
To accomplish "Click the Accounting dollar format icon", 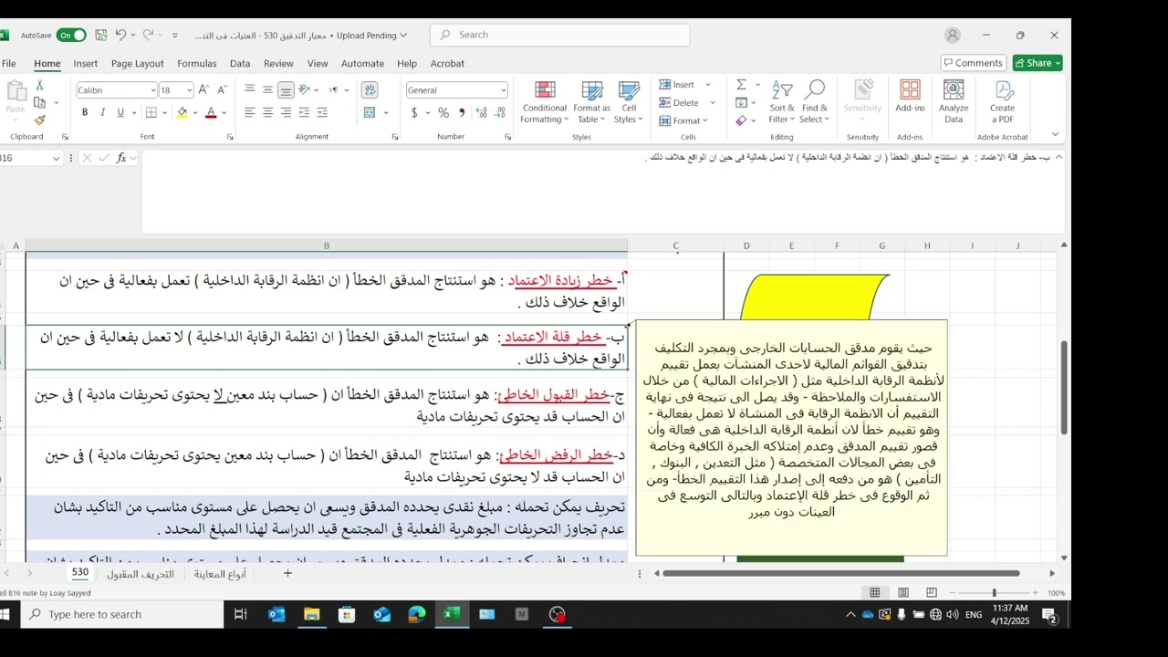I will click(x=414, y=112).
